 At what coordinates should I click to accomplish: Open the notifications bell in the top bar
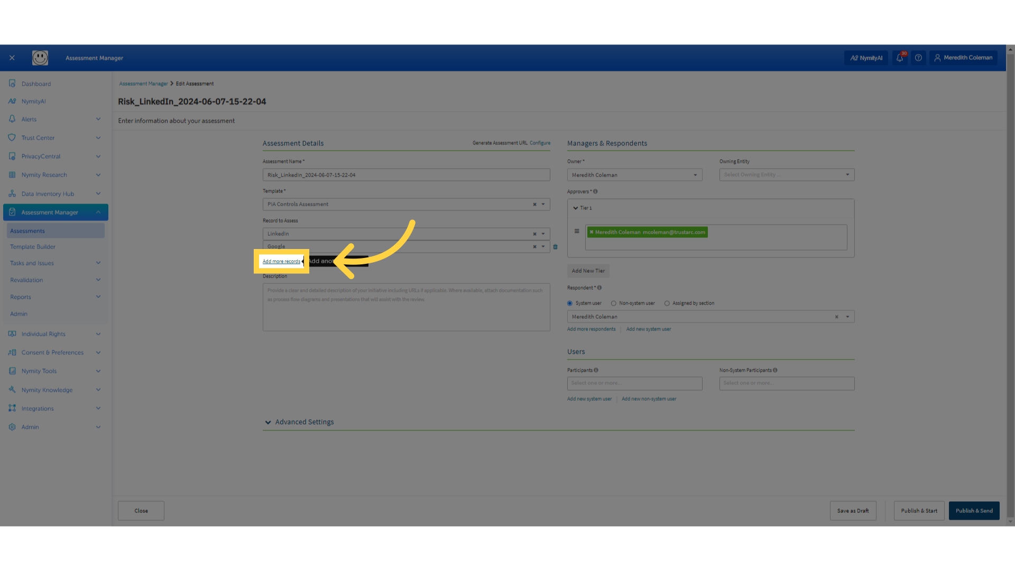coord(899,58)
